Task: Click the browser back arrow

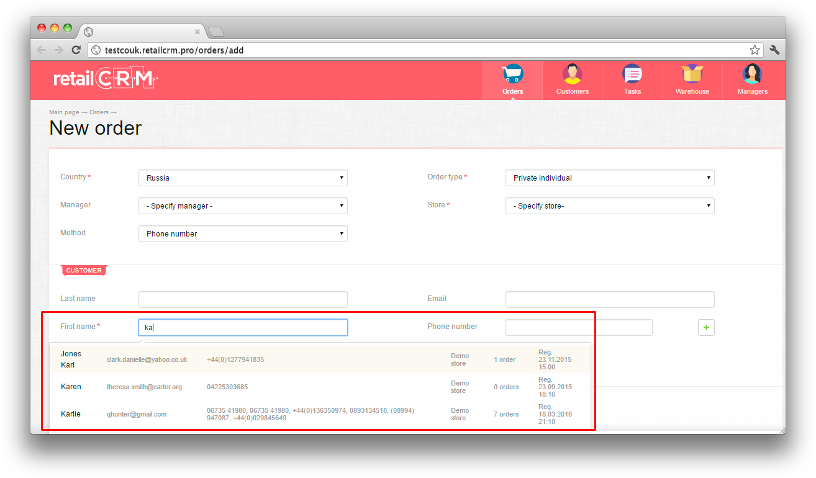Action: pyautogui.click(x=42, y=50)
